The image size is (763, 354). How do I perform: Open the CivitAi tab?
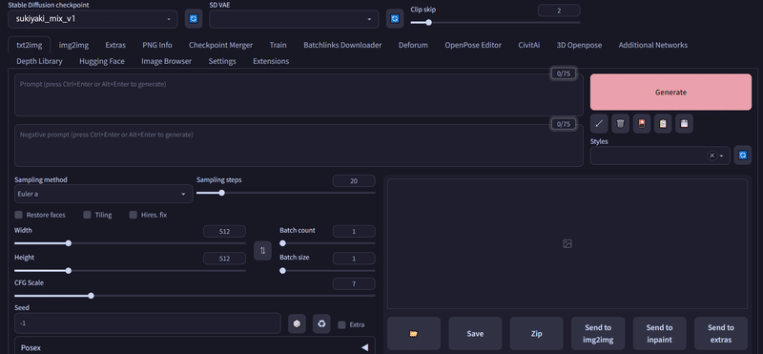tap(529, 45)
